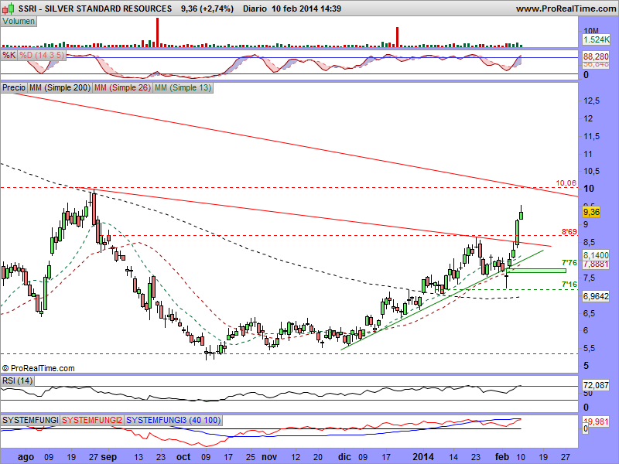Click the © ProRealTime.com copyright text
Image resolution: width=619 pixels, height=464 pixels.
coord(38,368)
